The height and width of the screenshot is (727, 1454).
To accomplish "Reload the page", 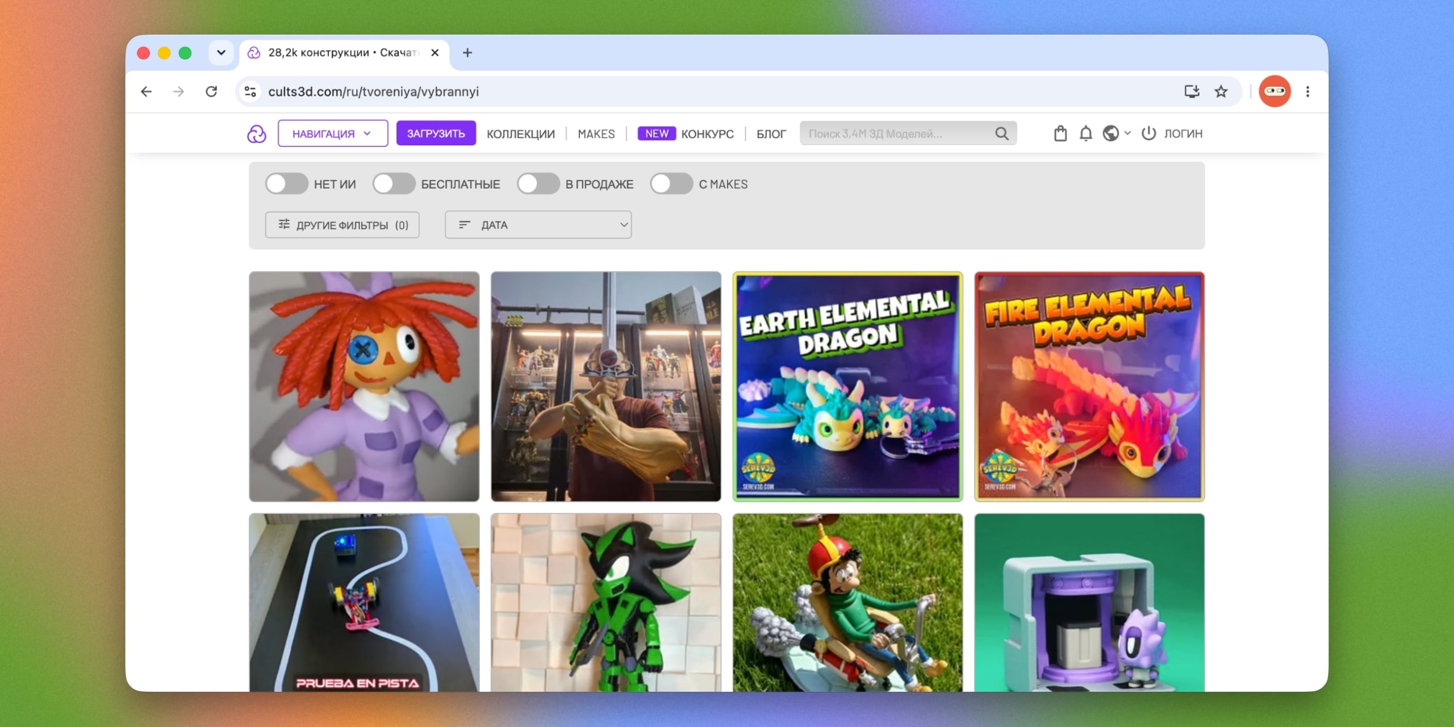I will coord(211,91).
